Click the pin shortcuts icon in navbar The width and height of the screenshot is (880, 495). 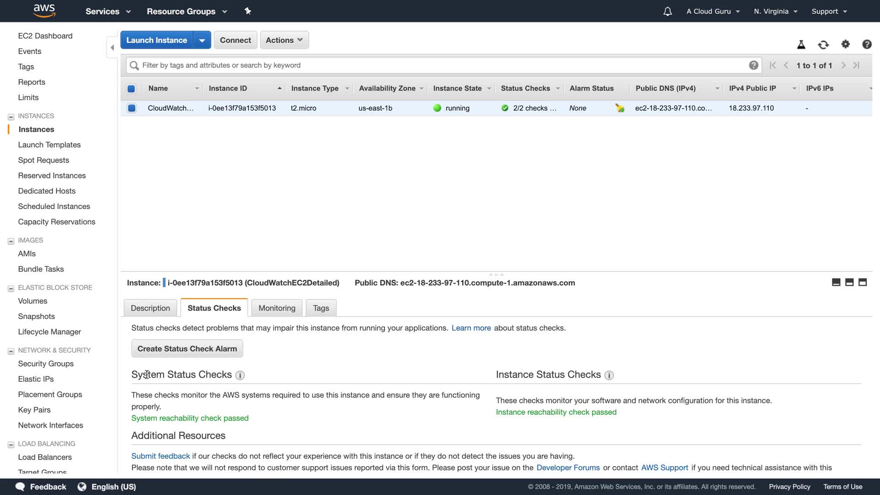[247, 11]
